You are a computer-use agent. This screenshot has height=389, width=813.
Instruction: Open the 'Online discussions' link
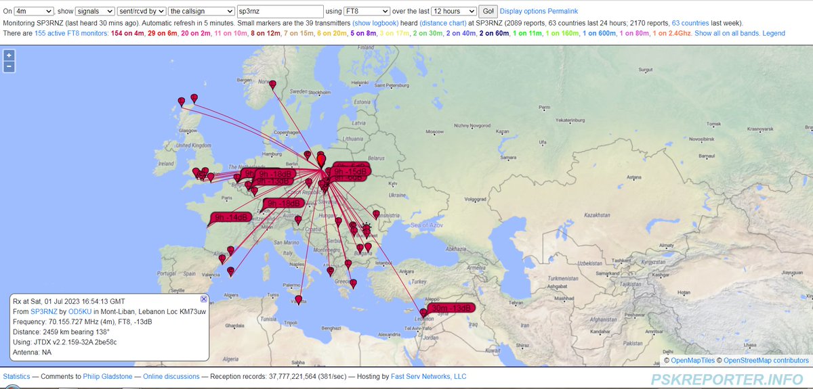click(x=171, y=376)
